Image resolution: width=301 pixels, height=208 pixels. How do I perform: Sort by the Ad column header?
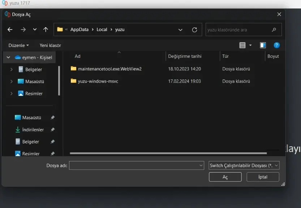(x=78, y=56)
